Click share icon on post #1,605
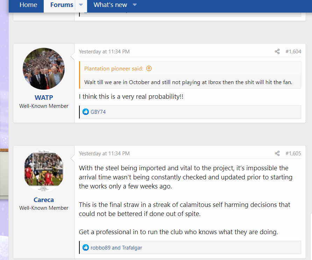 [x=277, y=154]
